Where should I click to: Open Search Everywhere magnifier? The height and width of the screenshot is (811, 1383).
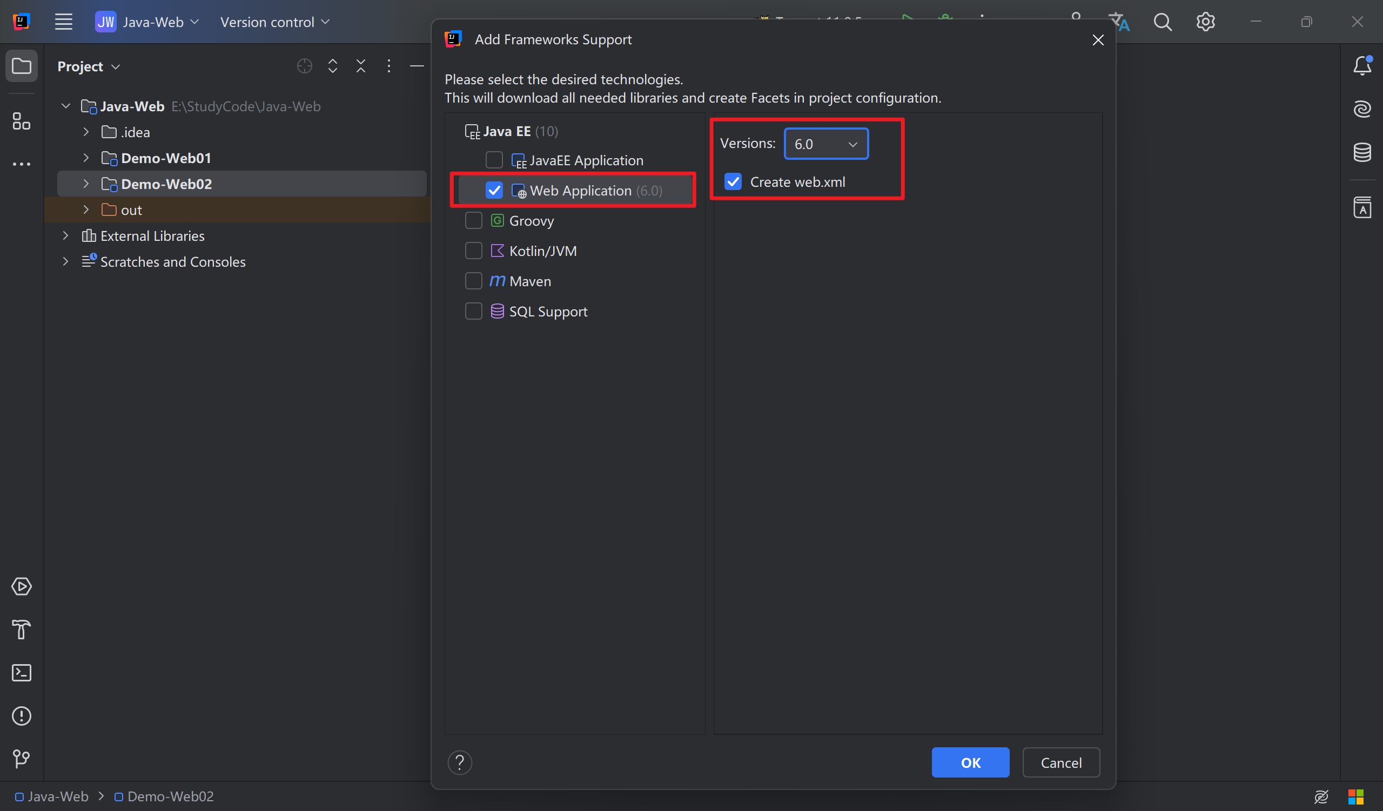(x=1163, y=22)
